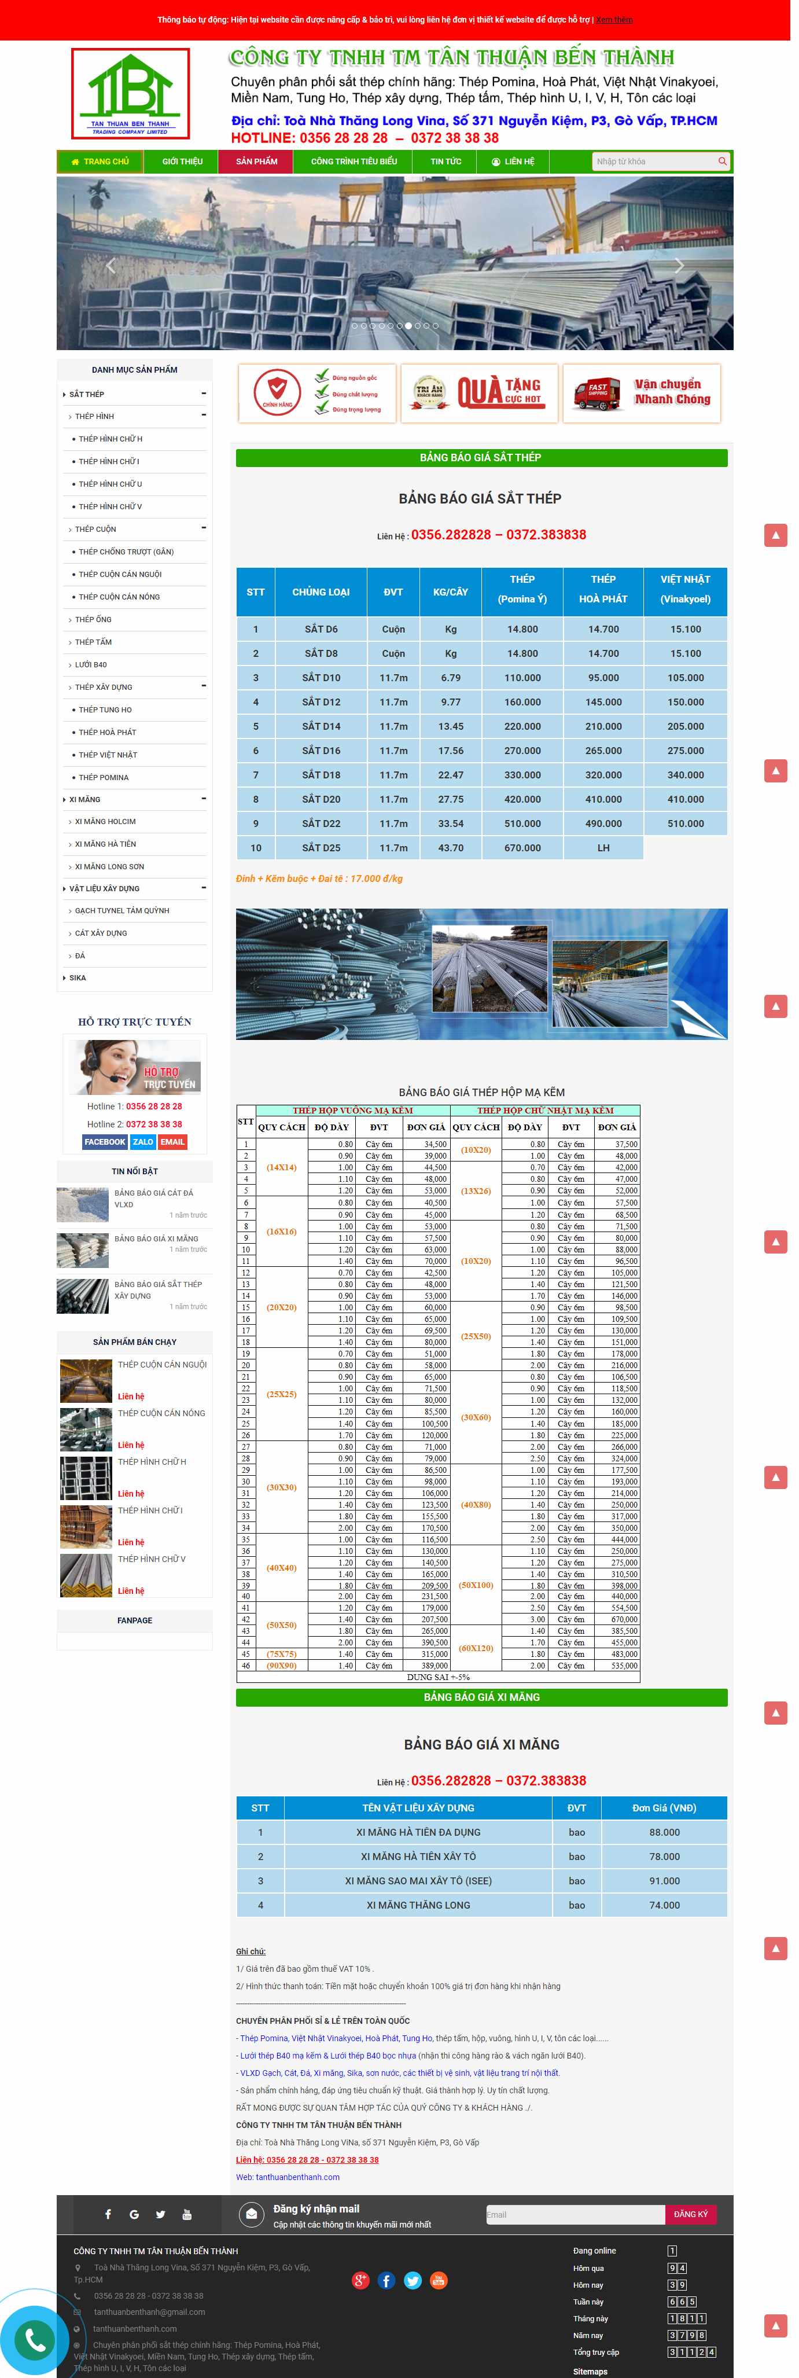The image size is (799, 2378).
Task: Collapse the XI MĂNG category
Action: tap(203, 799)
